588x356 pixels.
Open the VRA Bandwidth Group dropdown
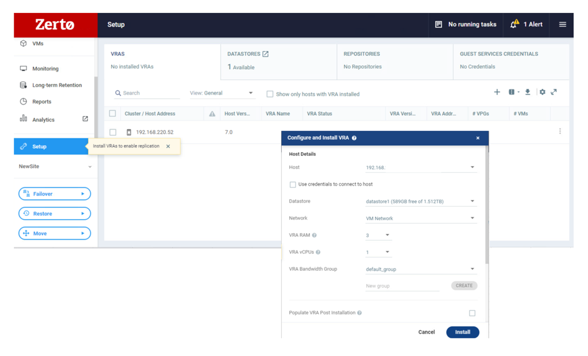point(421,269)
